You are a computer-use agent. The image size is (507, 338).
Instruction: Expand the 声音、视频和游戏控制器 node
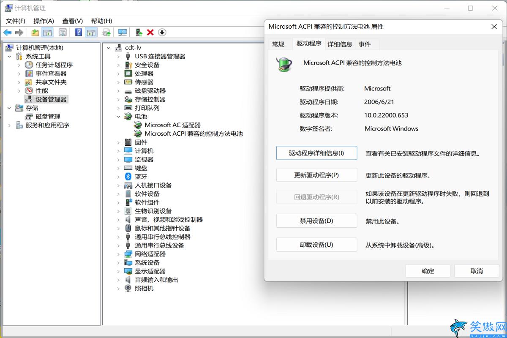pyautogui.click(x=119, y=220)
